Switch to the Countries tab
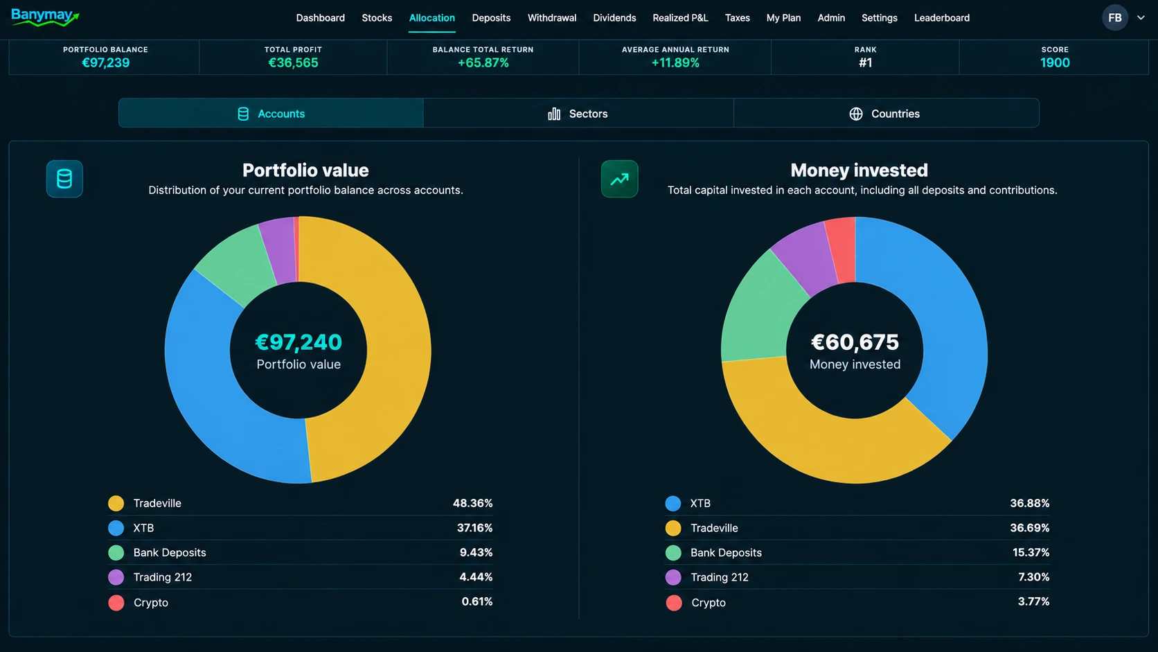 [x=886, y=113]
